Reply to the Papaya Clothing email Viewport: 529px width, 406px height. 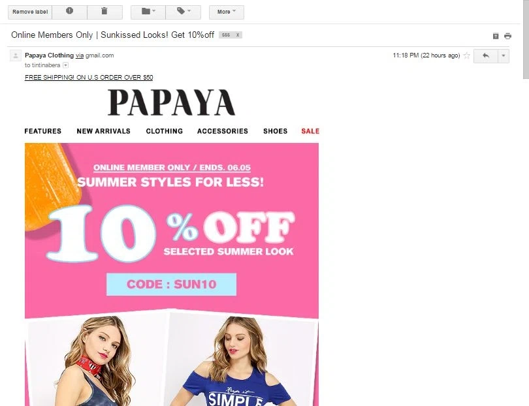[486, 56]
